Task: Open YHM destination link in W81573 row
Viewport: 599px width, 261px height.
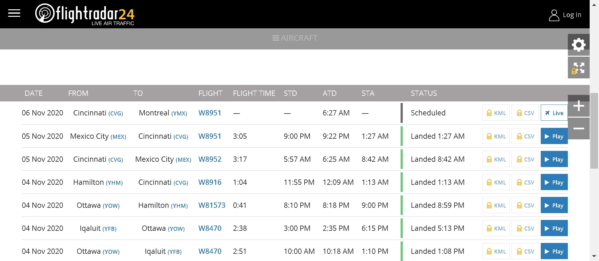Action: tap(179, 206)
